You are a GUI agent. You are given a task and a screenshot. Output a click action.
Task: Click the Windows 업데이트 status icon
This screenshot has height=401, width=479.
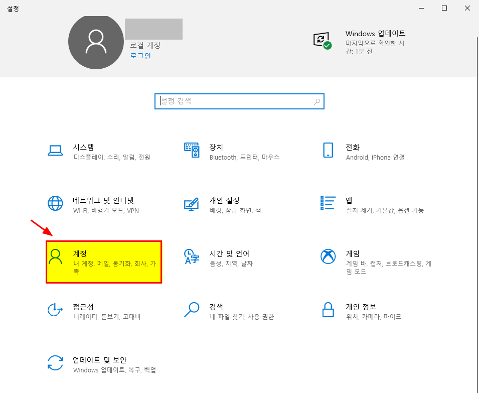click(323, 41)
